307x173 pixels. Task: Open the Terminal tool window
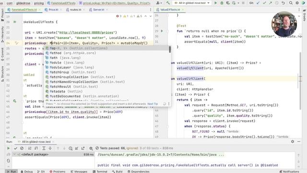100,172
